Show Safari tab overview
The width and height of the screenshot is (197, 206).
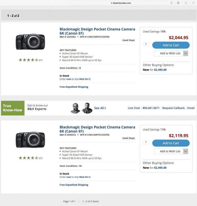(x=193, y=3)
